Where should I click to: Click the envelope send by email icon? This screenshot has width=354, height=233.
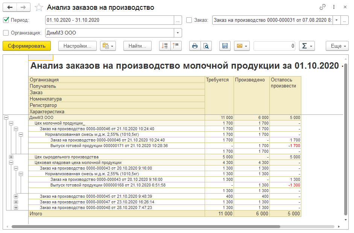pyautogui.click(x=242, y=46)
